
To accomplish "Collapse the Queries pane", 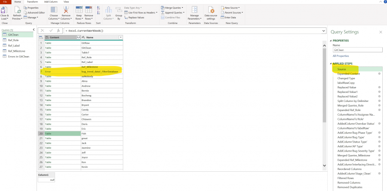I will (x=34, y=30).
